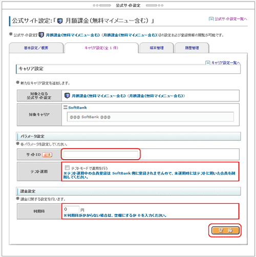256x257 pixels.
Task: Enable the test mode operation checkbox
Action: 67,167
